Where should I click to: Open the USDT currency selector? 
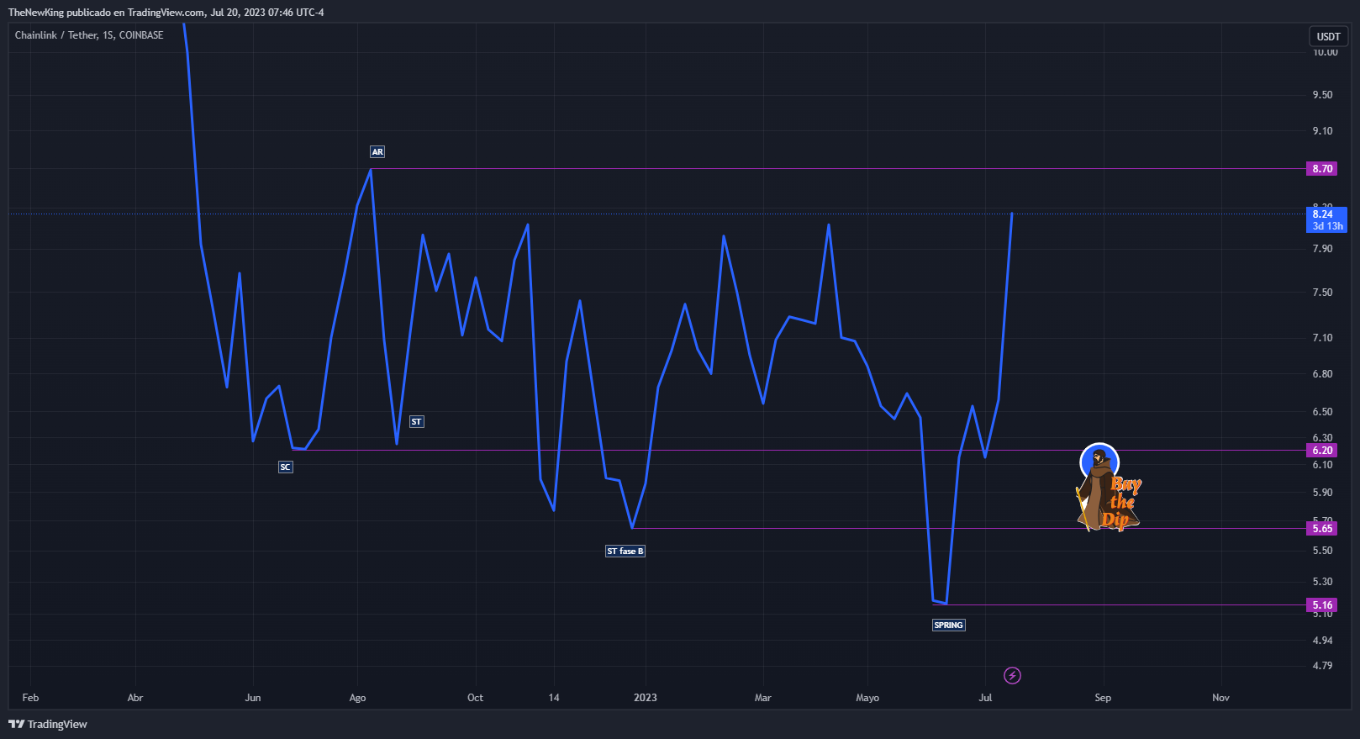tap(1328, 36)
